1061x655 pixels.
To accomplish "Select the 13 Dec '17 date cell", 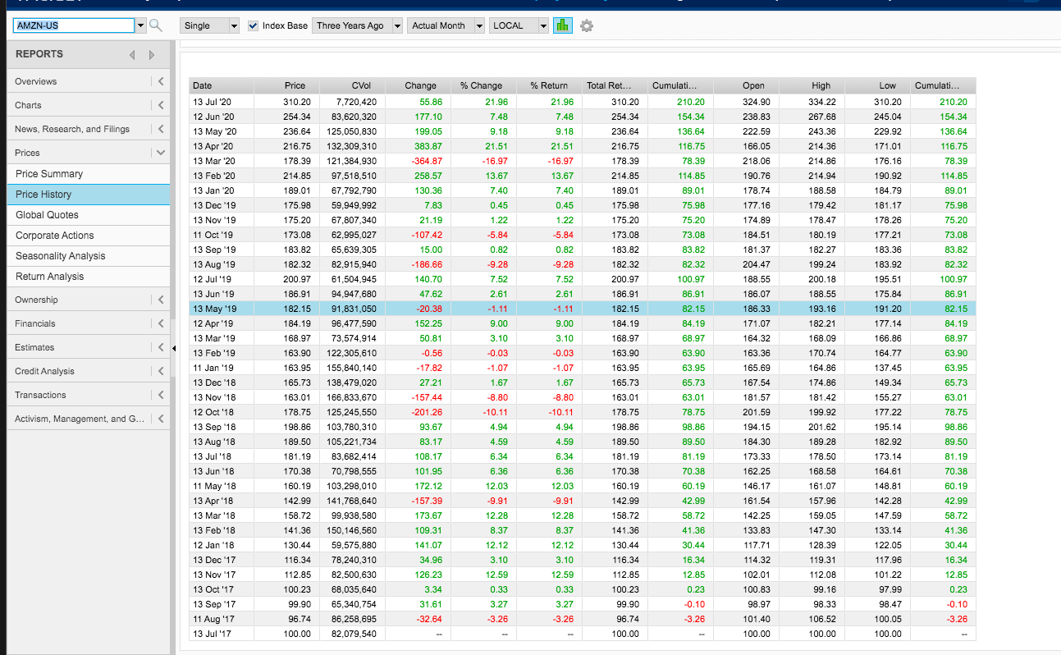I will [x=222, y=560].
